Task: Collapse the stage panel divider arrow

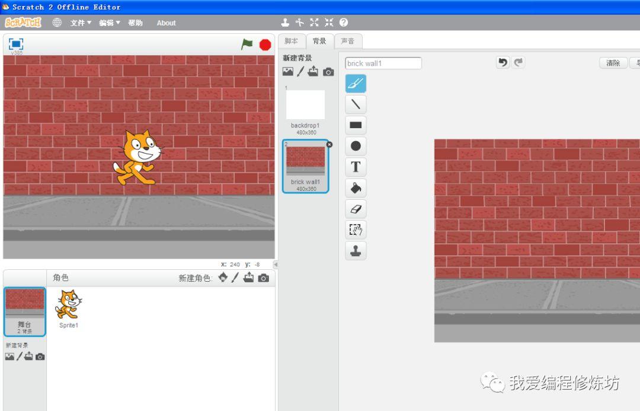Action: (276, 265)
